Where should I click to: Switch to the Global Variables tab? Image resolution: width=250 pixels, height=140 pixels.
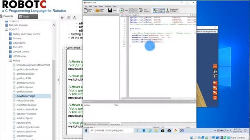103,124
